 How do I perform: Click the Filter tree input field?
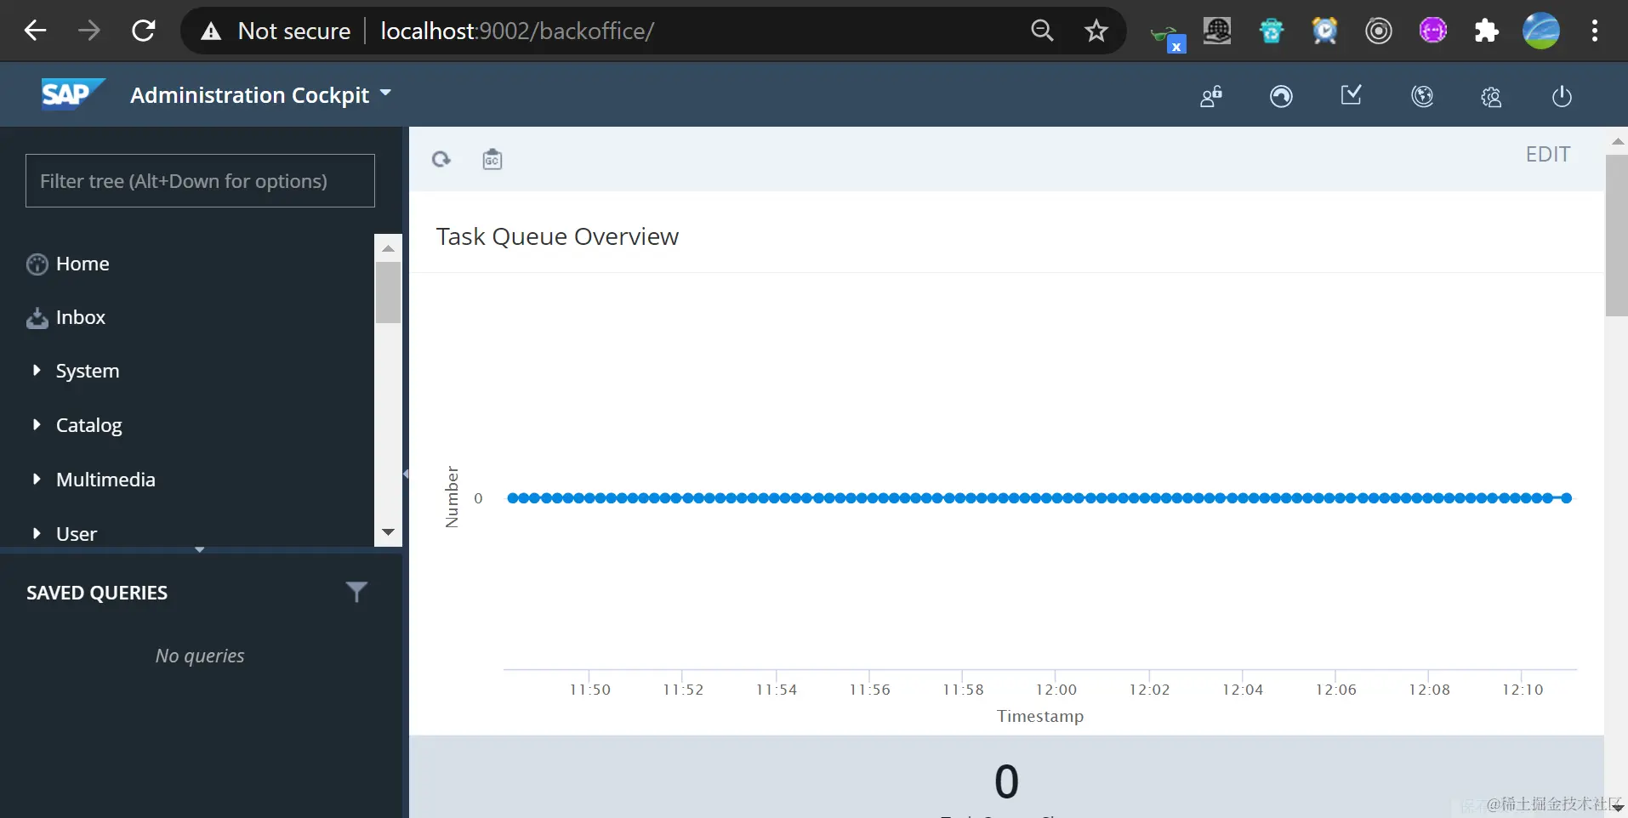tap(200, 180)
